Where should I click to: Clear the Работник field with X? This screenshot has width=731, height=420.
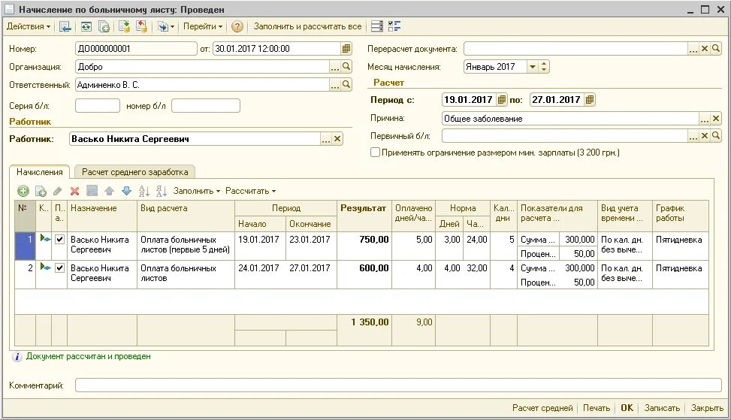point(337,139)
